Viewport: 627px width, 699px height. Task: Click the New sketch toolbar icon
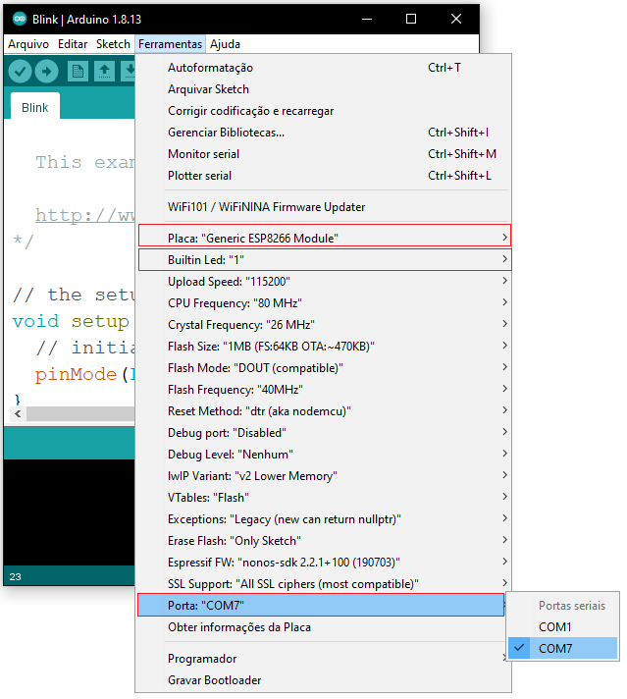(x=78, y=72)
